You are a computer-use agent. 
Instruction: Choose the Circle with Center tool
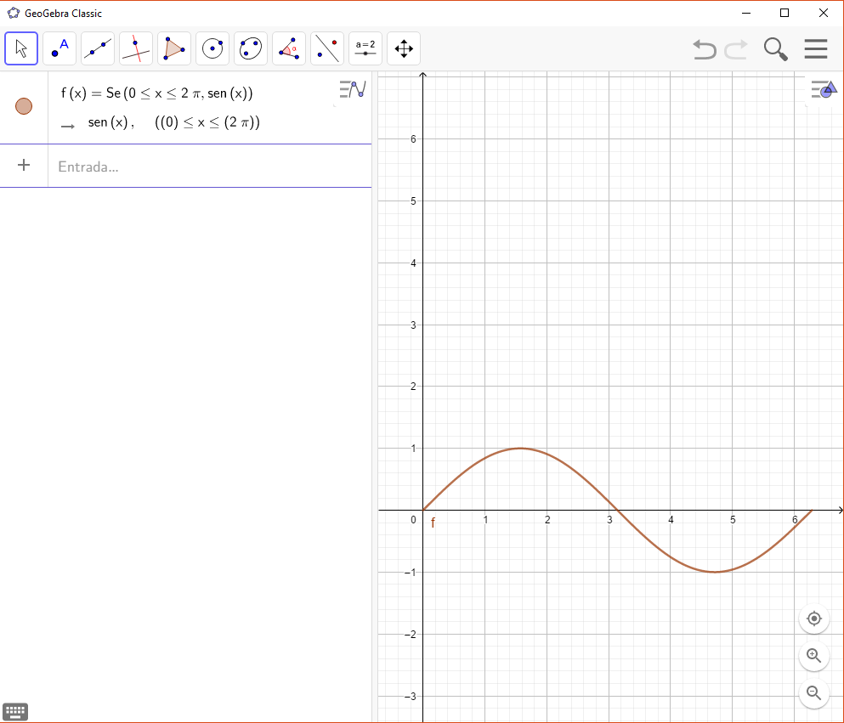(212, 48)
